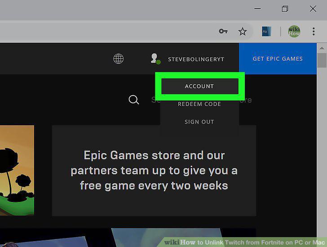Open the language globe icon
Image resolution: width=327 pixels, height=247 pixels.
coord(118,59)
